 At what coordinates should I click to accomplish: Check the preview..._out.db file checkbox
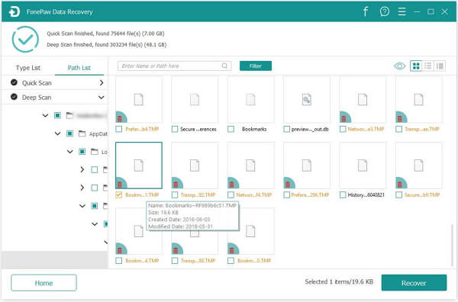point(286,129)
